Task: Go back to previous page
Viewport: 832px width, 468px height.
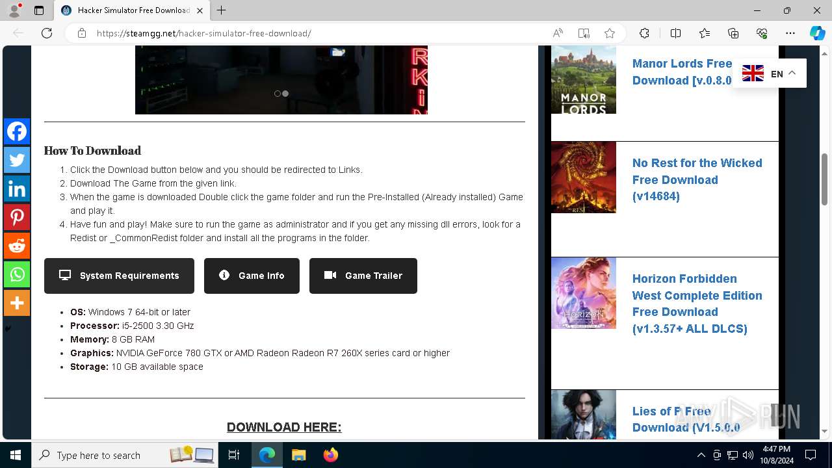Action: click(x=18, y=33)
